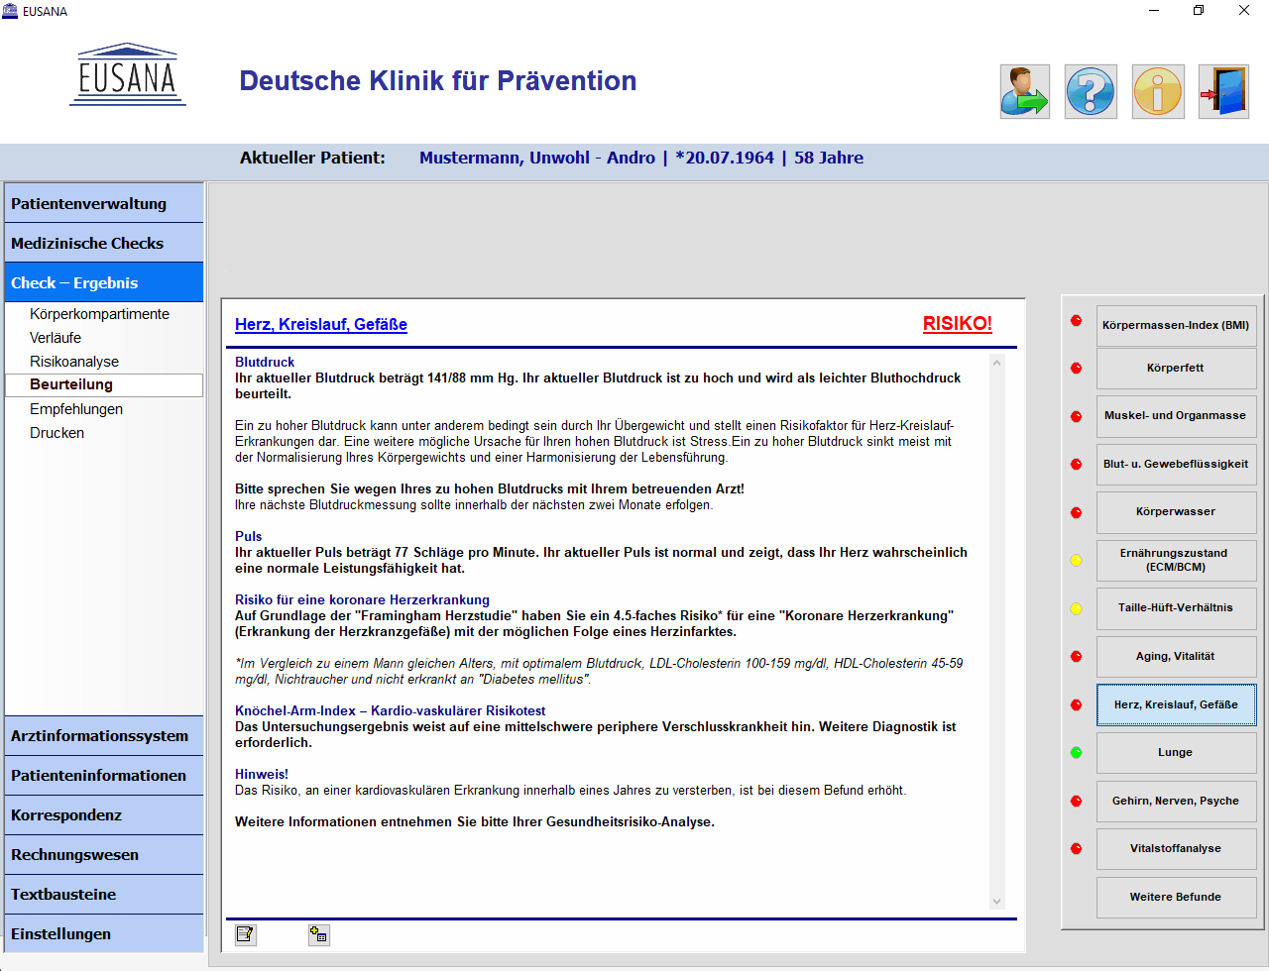Select Drucken in the sidebar
The height and width of the screenshot is (971, 1269).
point(57,433)
